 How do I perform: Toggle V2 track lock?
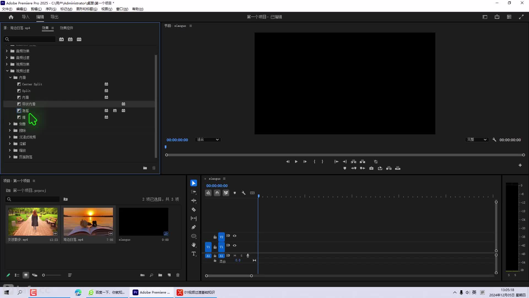coord(215,237)
